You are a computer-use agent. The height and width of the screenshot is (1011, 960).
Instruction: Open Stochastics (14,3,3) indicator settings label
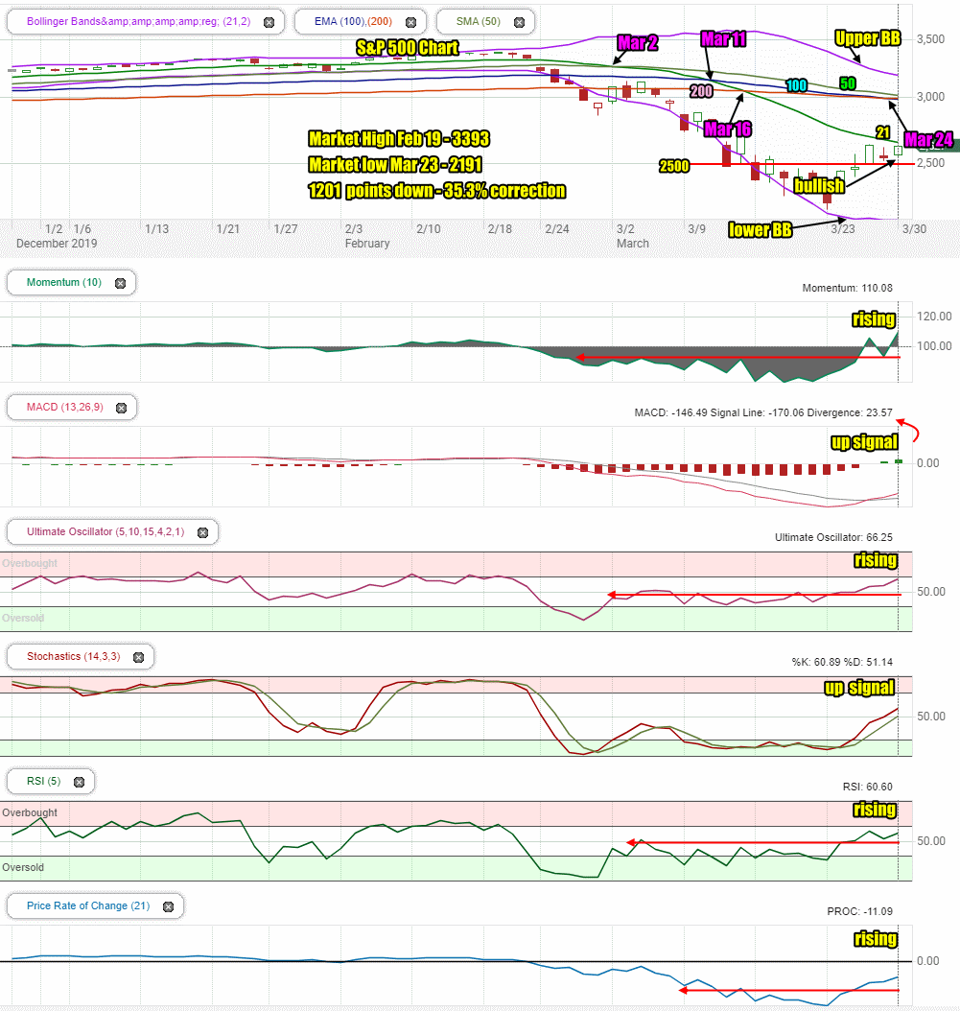73,656
